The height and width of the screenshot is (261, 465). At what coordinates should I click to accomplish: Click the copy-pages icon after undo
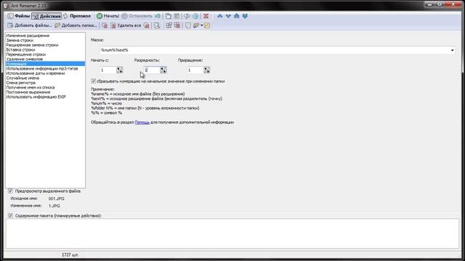click(168, 16)
